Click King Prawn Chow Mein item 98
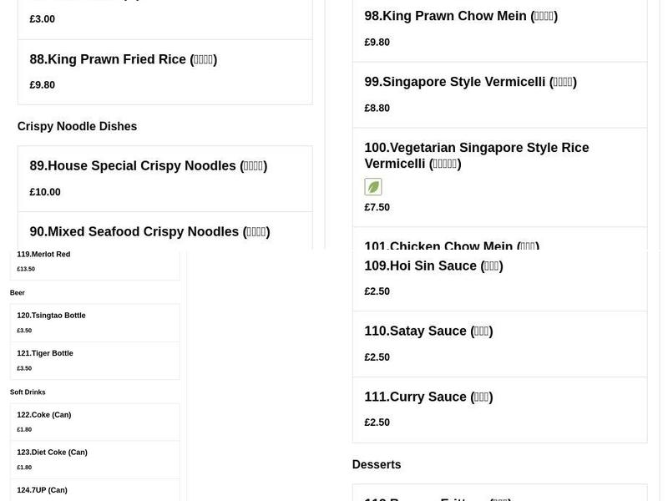Viewport: 668px width, 501px height. (461, 15)
